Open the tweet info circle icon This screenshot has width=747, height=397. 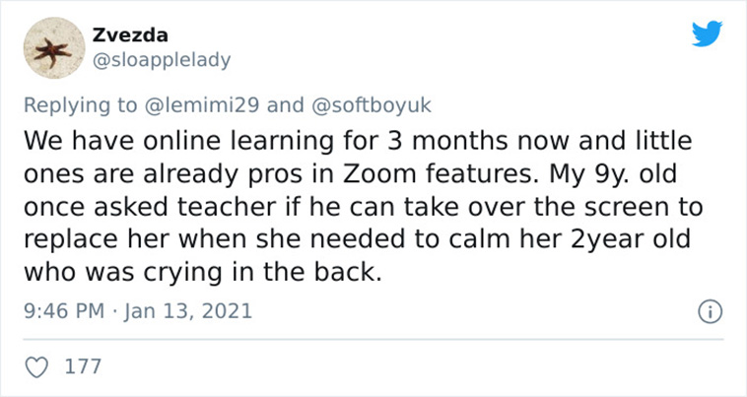click(710, 312)
